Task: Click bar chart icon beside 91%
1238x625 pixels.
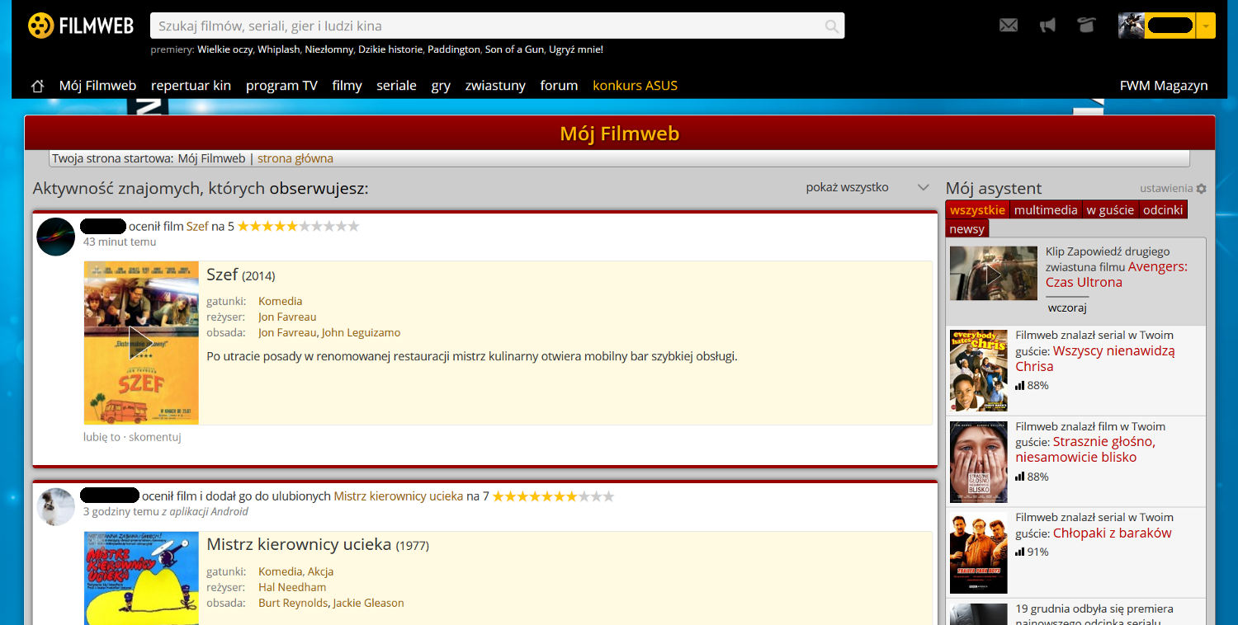Action: tap(1020, 552)
